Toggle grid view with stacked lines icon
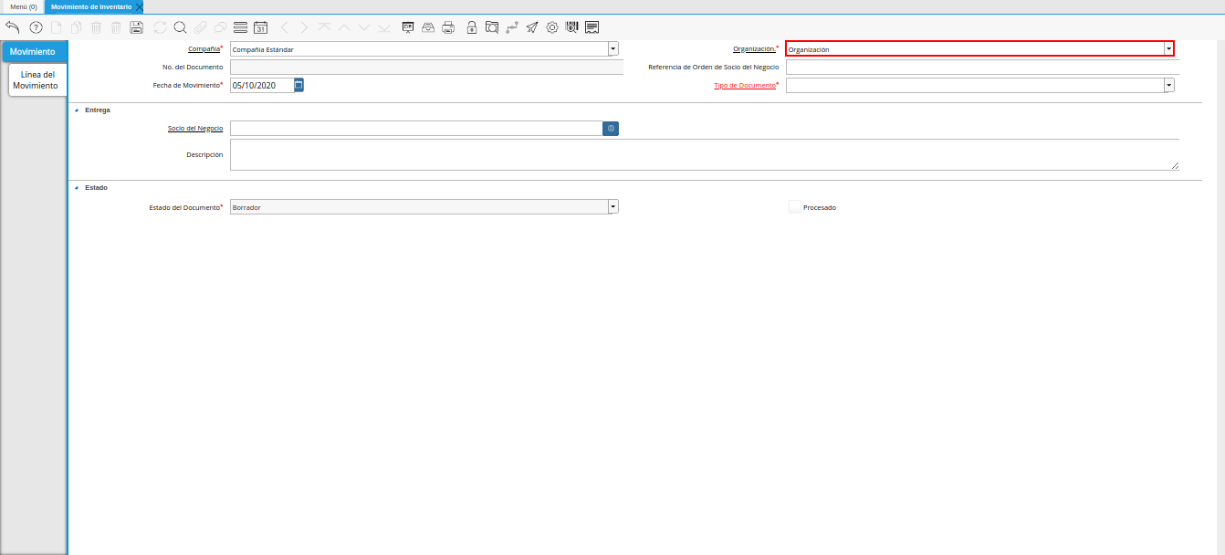1225x555 pixels. 240,27
